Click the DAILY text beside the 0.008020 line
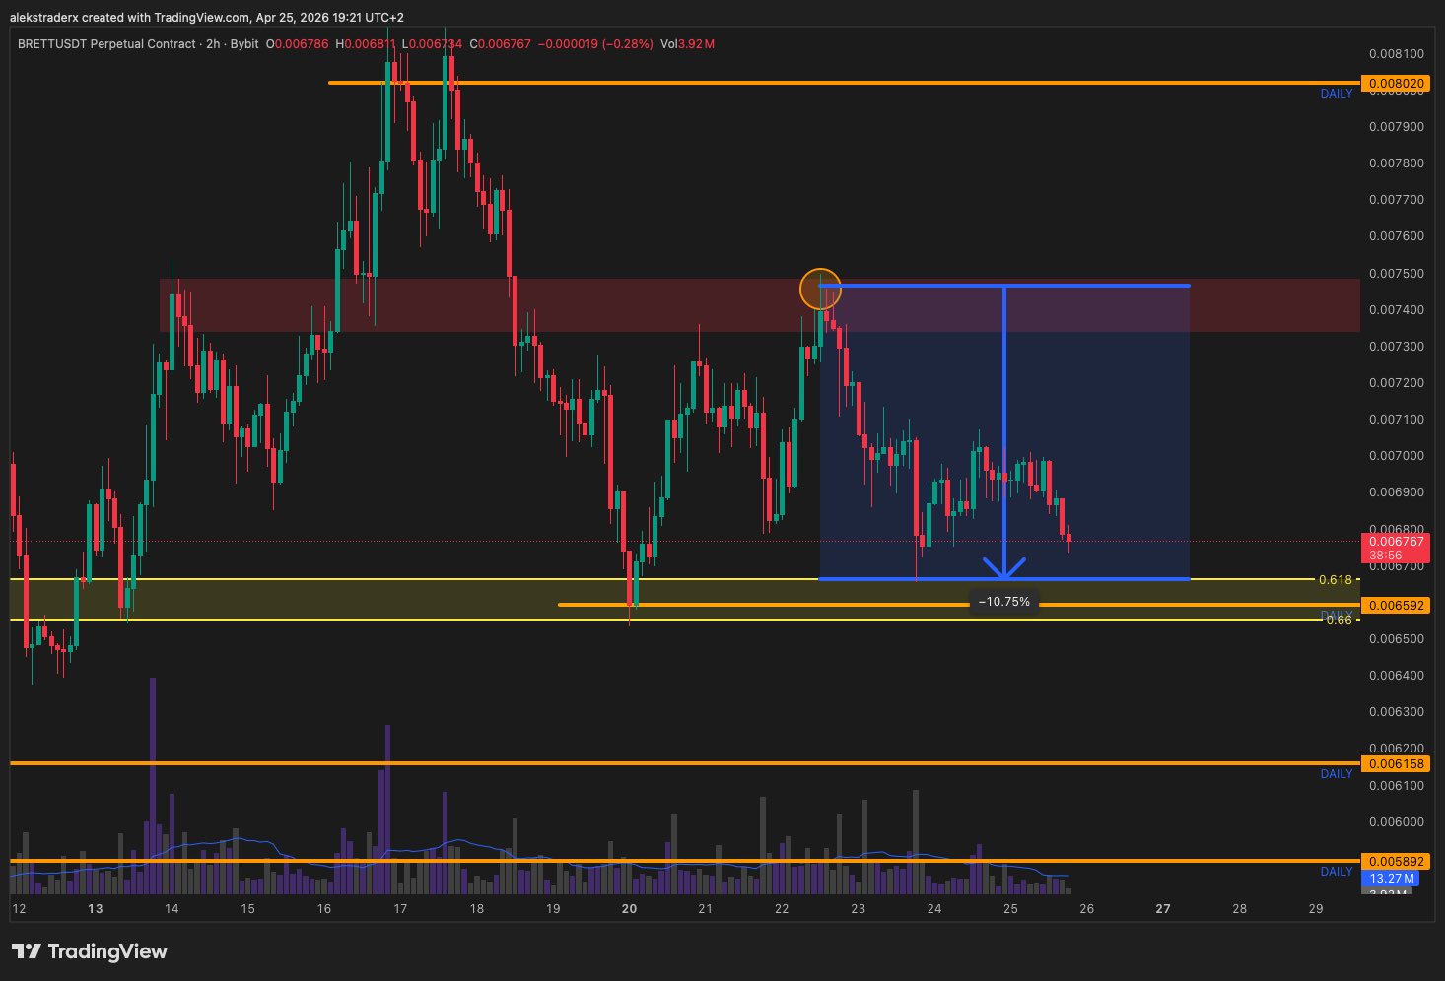Screen dimensions: 1445x981 coord(1337,94)
